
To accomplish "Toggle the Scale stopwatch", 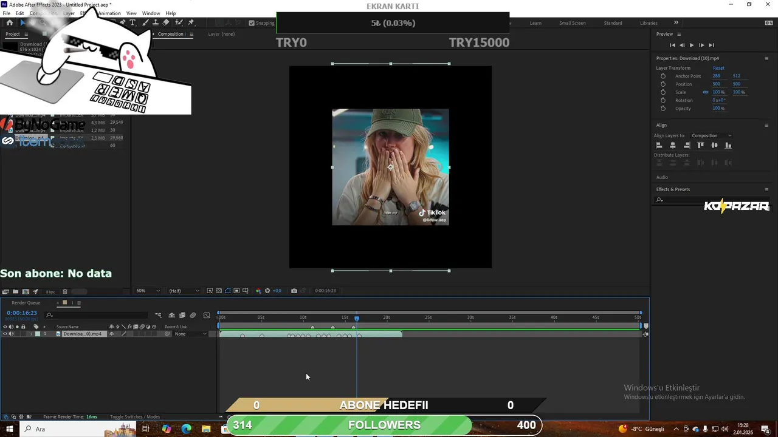I will (663, 92).
